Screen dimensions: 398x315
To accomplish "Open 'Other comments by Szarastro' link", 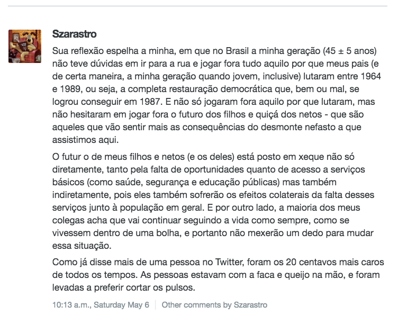I will (214, 305).
